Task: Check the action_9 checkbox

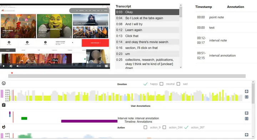Action: (145, 127)
